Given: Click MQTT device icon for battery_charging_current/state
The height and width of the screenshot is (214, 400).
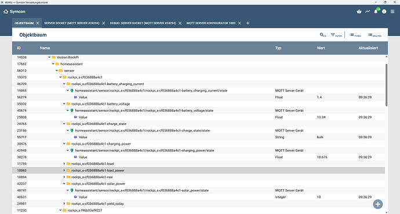Looking at the screenshot, I should pos(72,90).
